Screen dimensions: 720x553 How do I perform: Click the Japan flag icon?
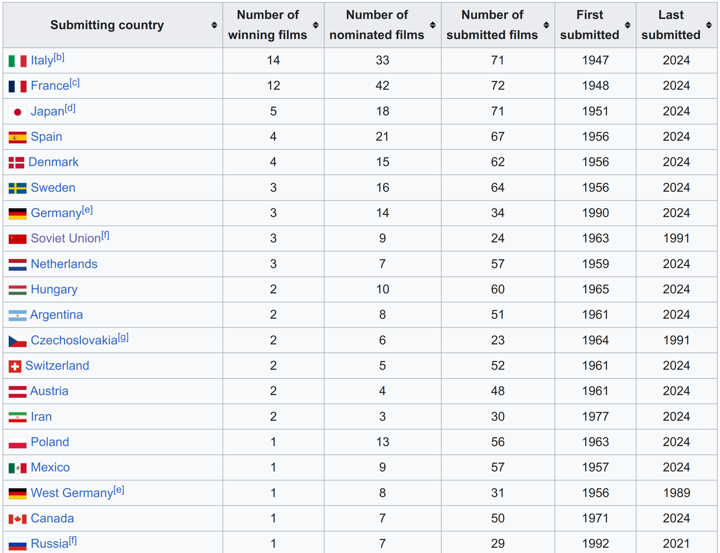click(x=17, y=112)
